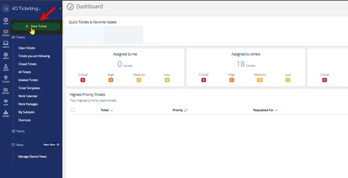This screenshot has height=178, width=348.
Task: Select the Tickets sidebar icon
Action: click(6, 32)
